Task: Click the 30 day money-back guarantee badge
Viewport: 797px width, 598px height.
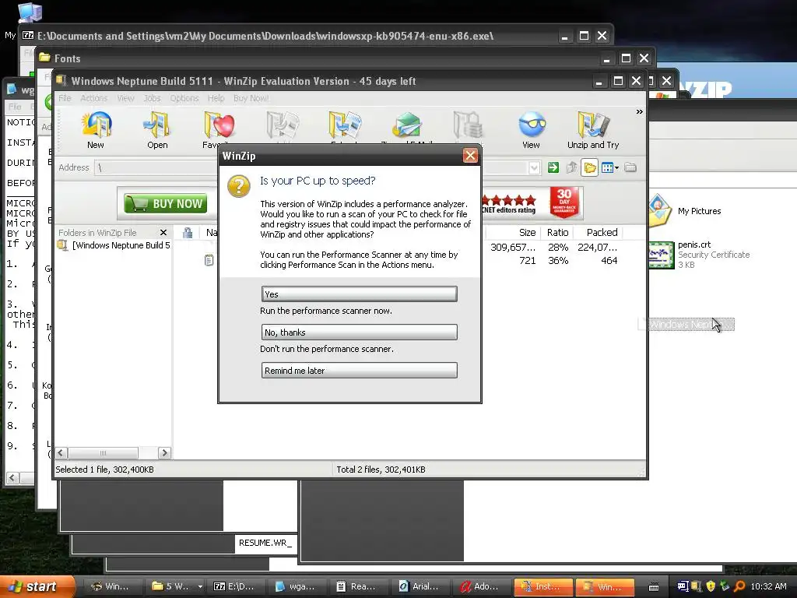Action: click(564, 202)
